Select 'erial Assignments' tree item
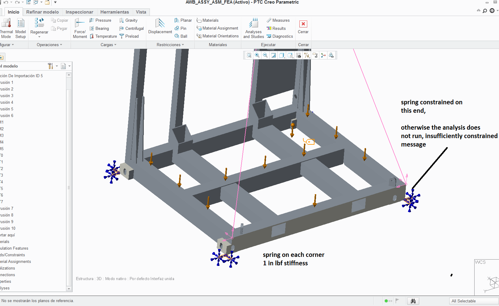This screenshot has width=499, height=306. [x=15, y=261]
